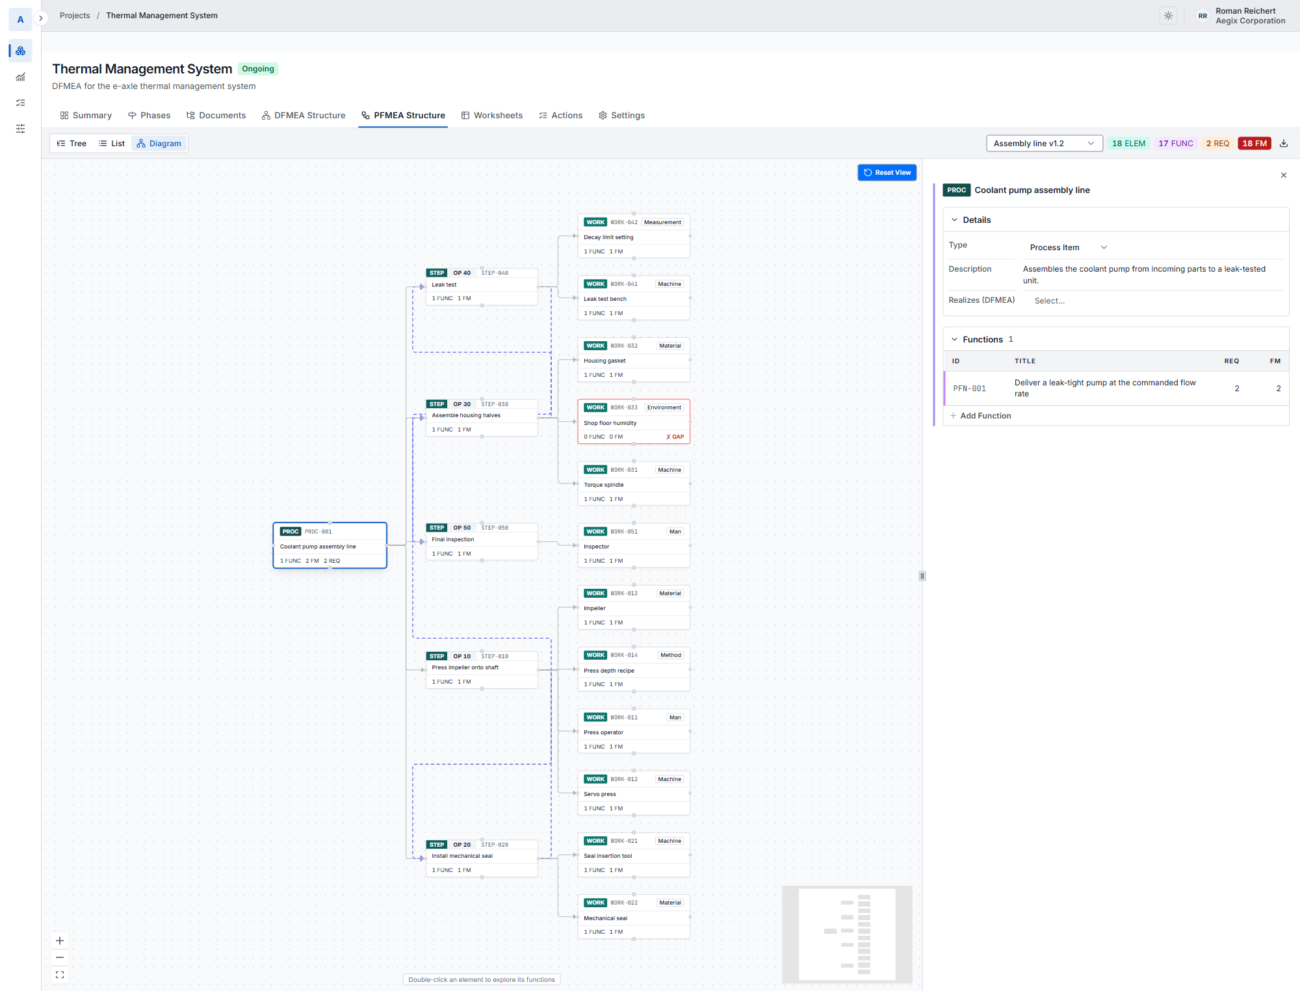The image size is (1300, 991).
Task: Close the Coolant pump details panel
Action: click(x=1284, y=175)
